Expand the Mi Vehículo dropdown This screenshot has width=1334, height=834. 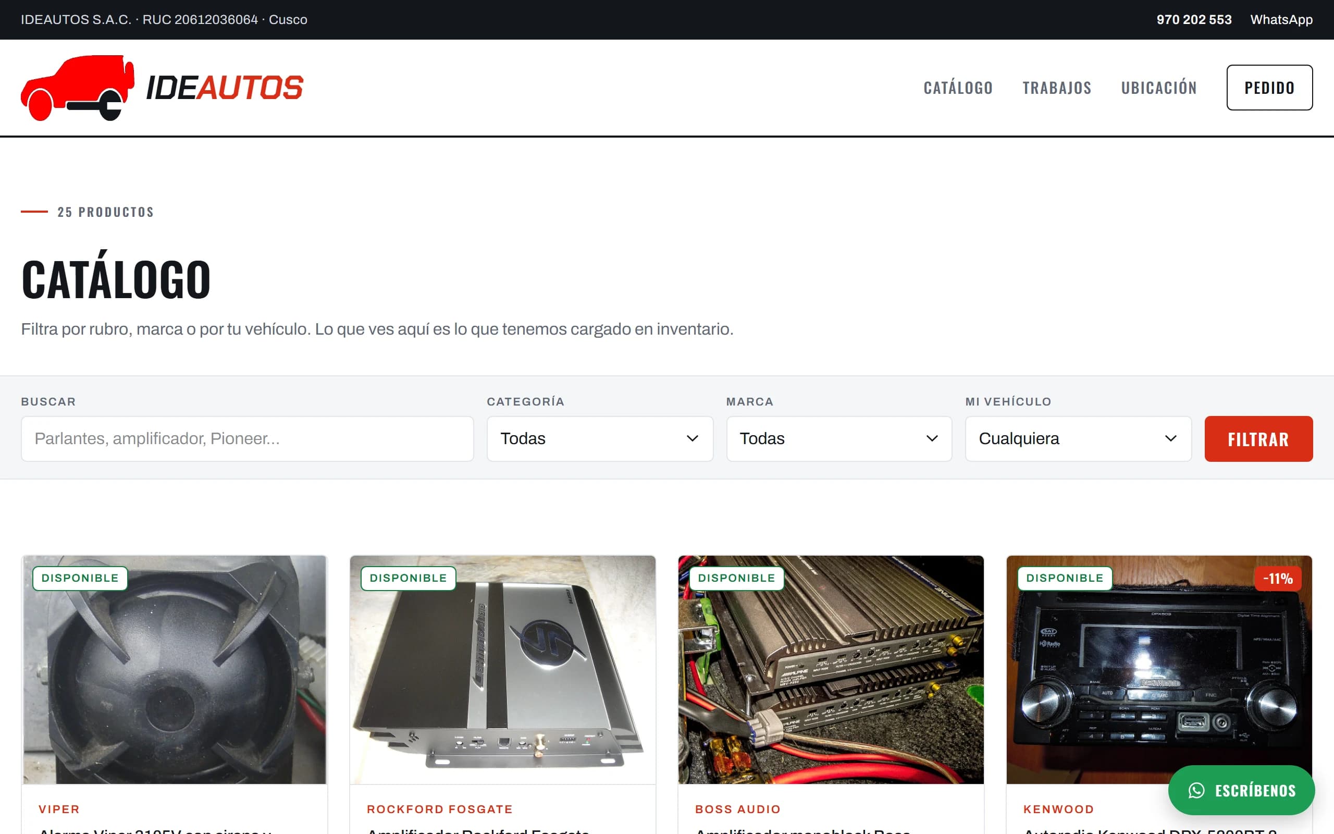(1078, 438)
